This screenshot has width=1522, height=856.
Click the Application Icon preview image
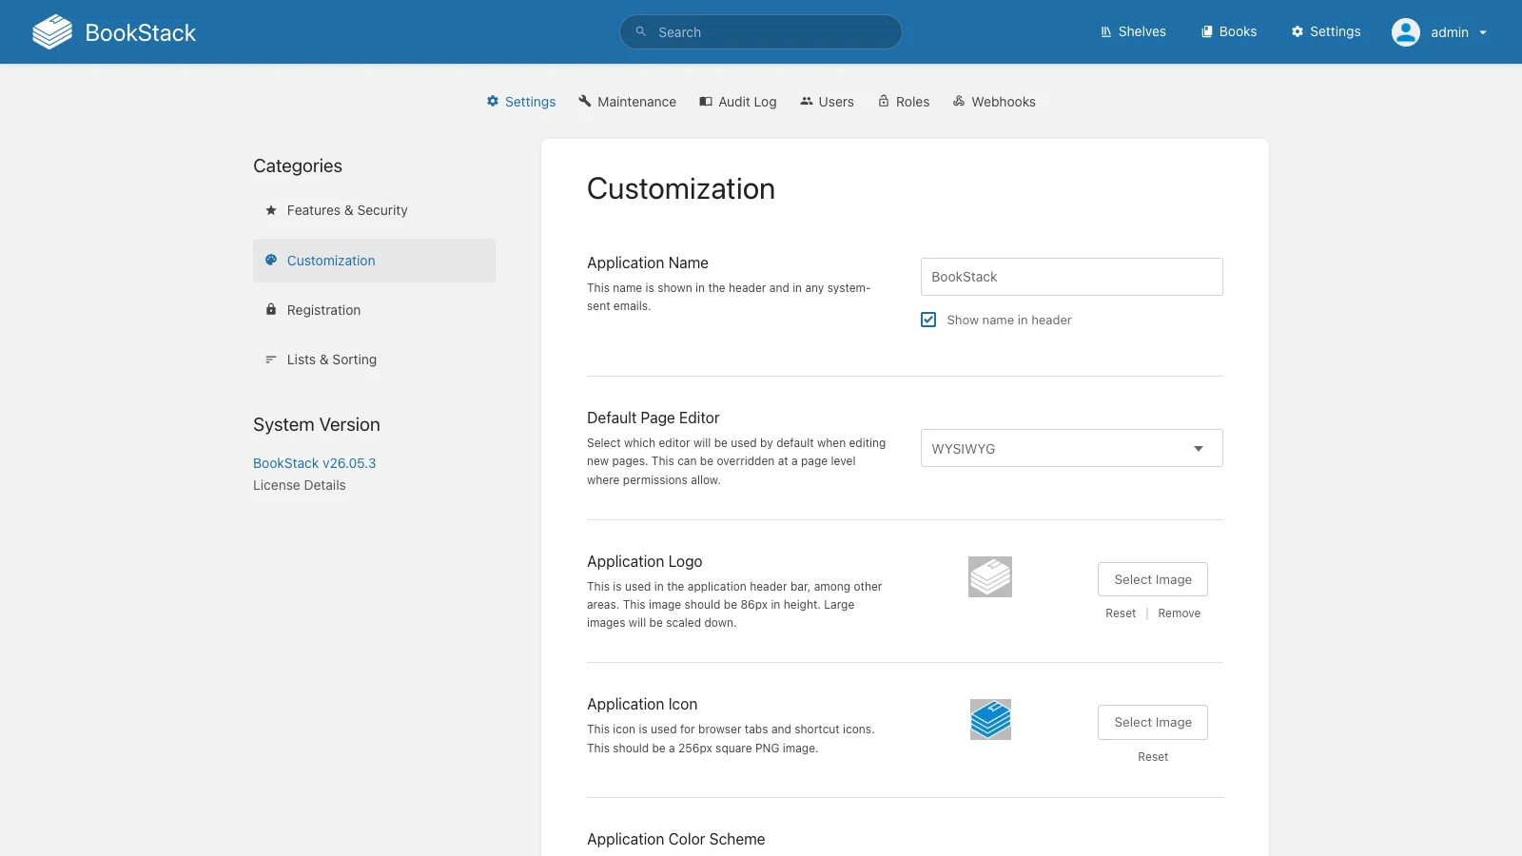[x=990, y=720]
